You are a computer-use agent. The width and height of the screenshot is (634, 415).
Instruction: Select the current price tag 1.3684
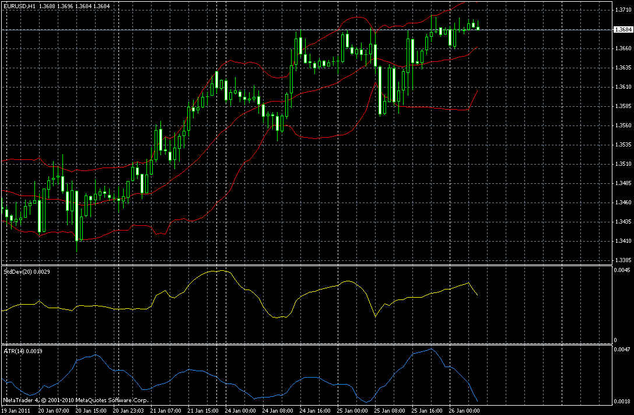pyautogui.click(x=623, y=30)
